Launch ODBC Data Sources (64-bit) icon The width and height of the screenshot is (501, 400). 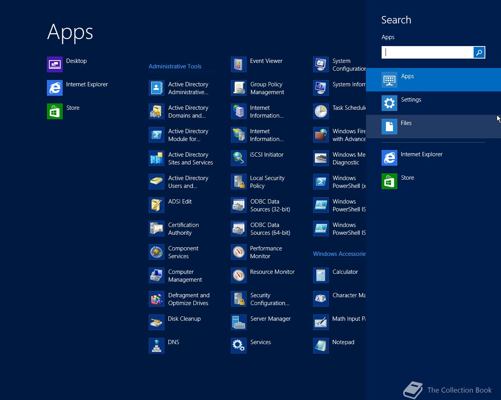point(239,229)
